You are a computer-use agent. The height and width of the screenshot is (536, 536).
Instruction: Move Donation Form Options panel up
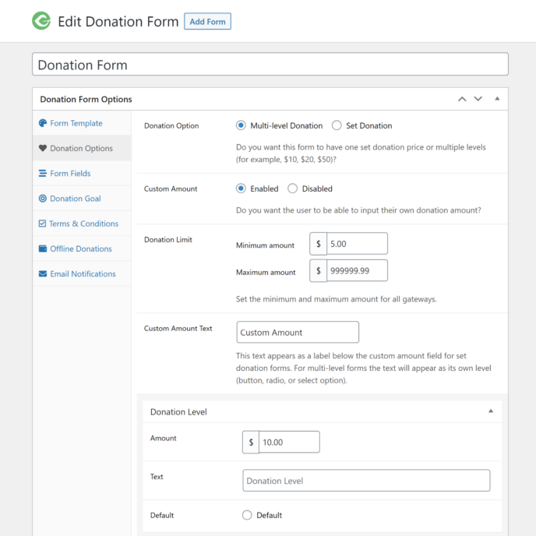pyautogui.click(x=462, y=99)
